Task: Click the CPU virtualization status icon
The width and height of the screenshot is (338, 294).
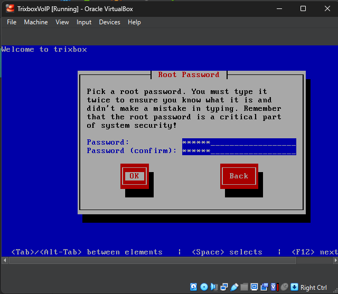Action: tap(274, 287)
